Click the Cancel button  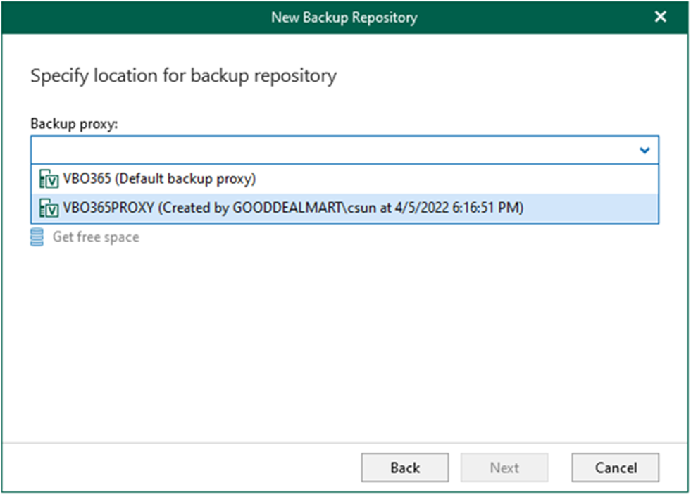(x=614, y=468)
